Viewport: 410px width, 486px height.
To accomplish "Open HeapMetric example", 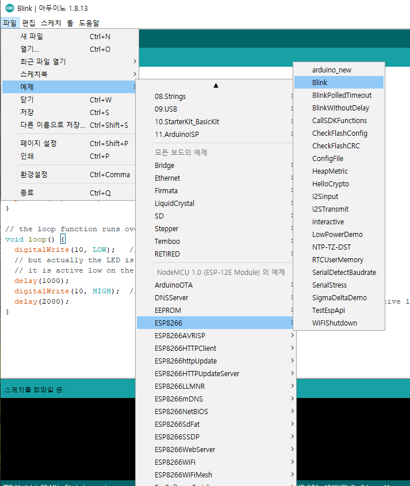I will click(x=339, y=171).
